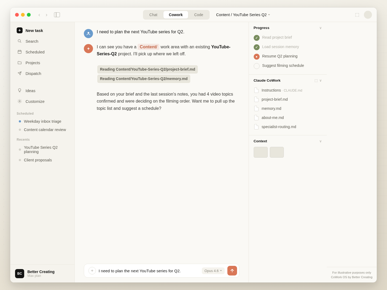The image size is (387, 290).
Task: Open memory.md from the Claude CoWork panel
Action: pos(271,108)
